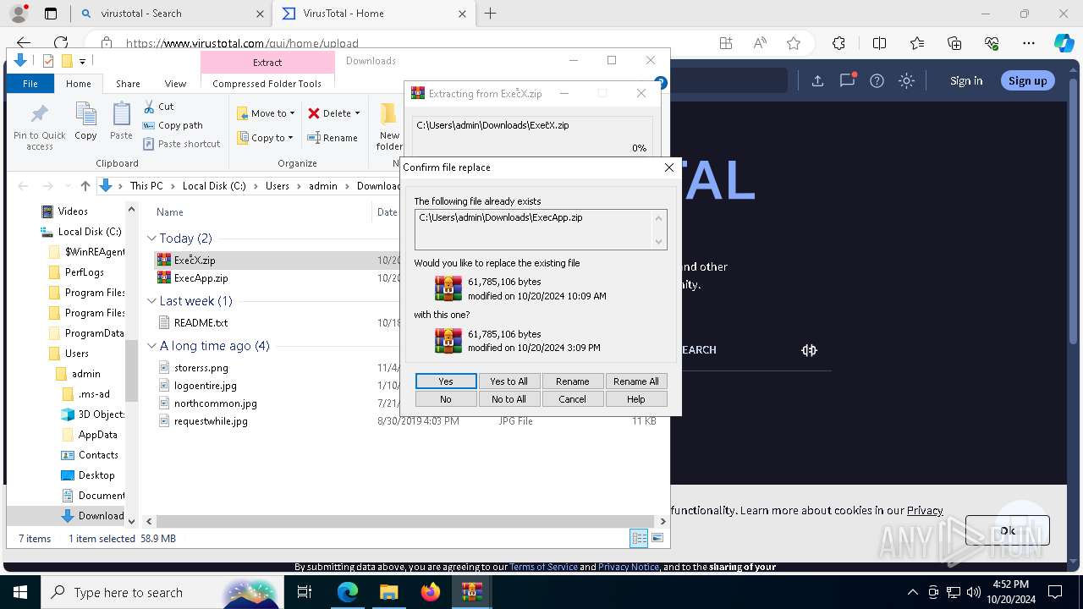Viewport: 1083px width, 609px height.
Task: Click Yes to replace the file
Action: pyautogui.click(x=446, y=381)
